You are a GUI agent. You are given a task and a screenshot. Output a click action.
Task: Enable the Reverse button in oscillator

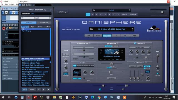point(112,78)
